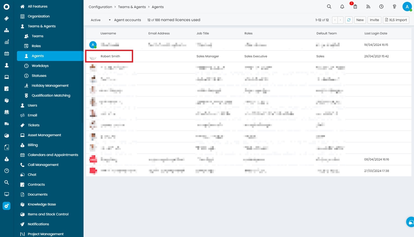The image size is (414, 237).
Task: Click the refresh list icon button
Action: [x=349, y=20]
